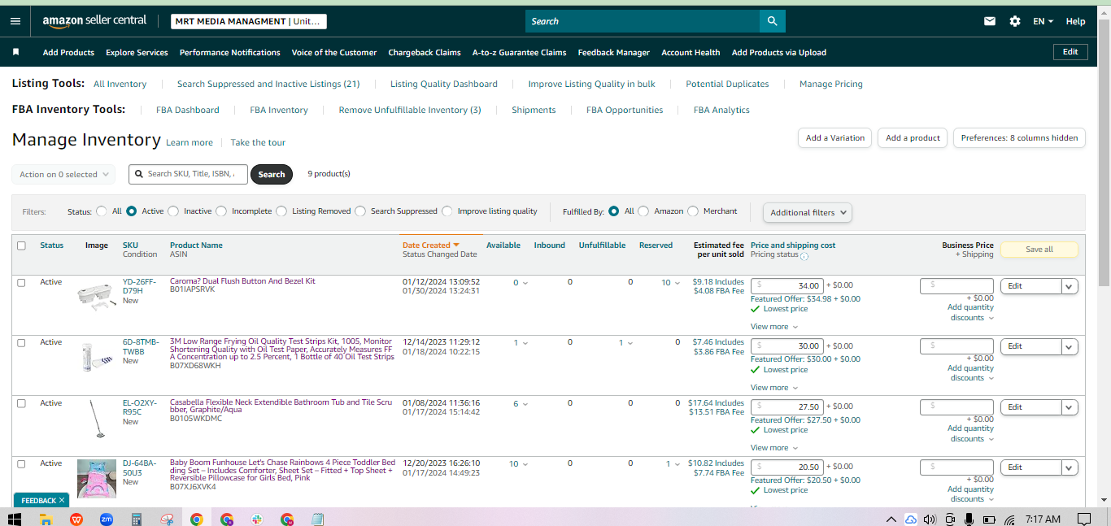This screenshot has height=526, width=1111.
Task: Check the box for the Casabella row
Action: (21, 403)
